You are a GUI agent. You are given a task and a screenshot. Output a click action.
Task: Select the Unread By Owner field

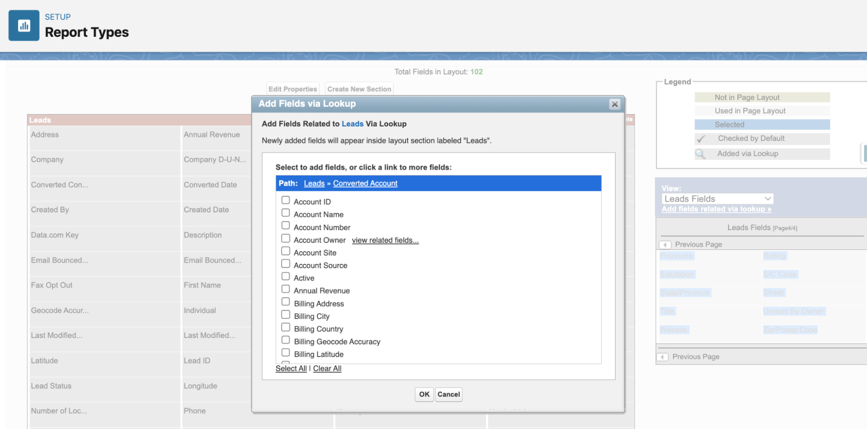(x=794, y=311)
